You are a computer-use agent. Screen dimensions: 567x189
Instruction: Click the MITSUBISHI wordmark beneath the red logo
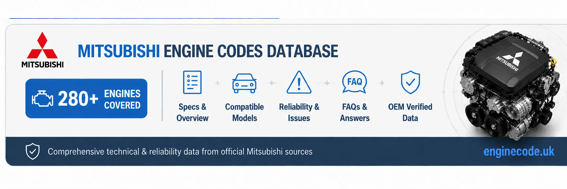point(42,64)
